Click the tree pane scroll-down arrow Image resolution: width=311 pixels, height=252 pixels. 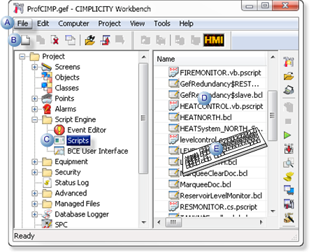click(144, 223)
